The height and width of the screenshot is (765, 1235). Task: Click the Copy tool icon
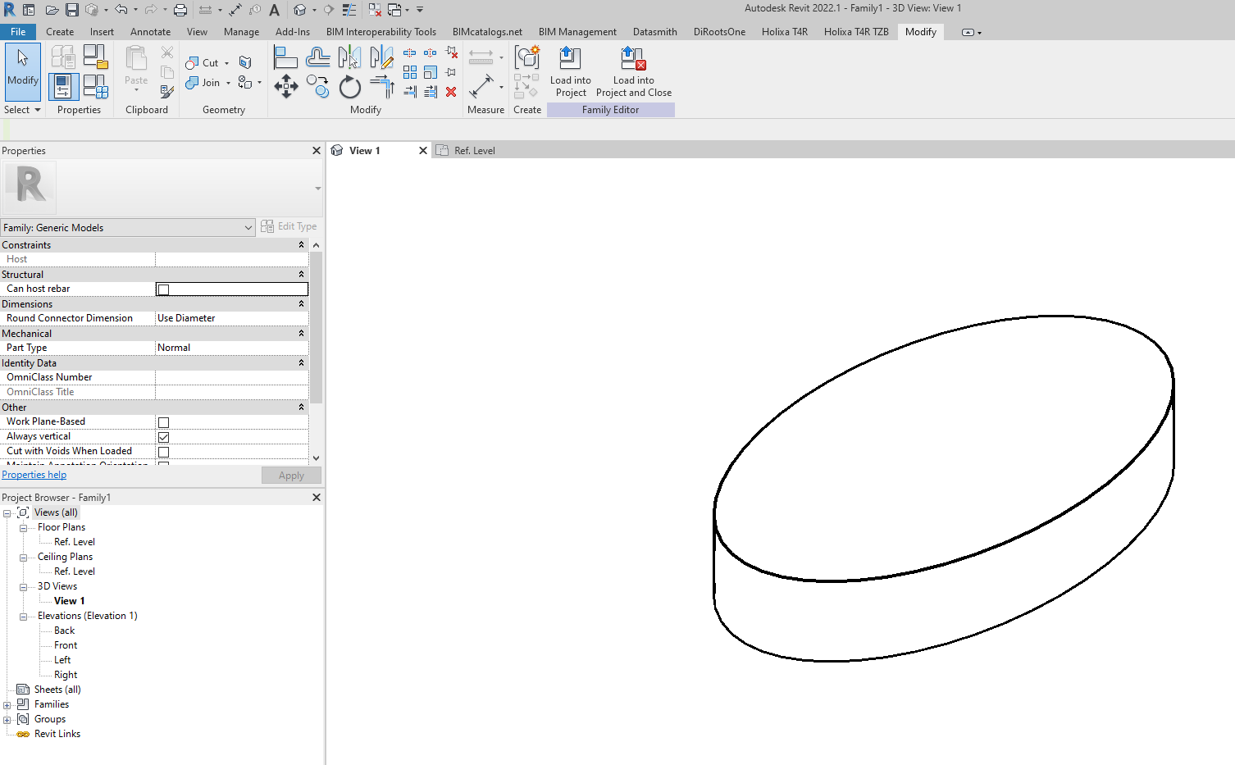point(317,86)
